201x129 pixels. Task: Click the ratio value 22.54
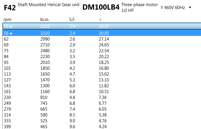click(x=104, y=50)
